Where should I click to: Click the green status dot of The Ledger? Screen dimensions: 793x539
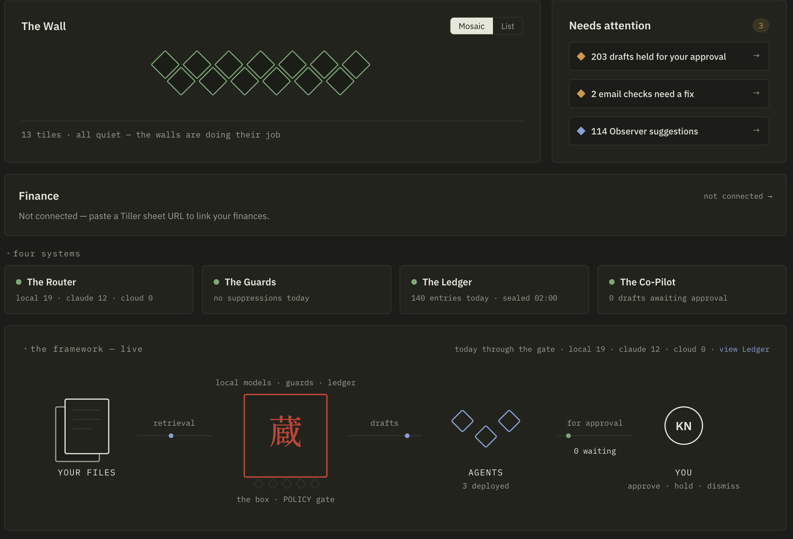[x=414, y=282]
